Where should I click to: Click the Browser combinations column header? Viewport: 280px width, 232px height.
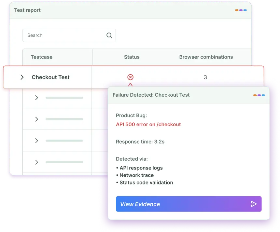206,57
